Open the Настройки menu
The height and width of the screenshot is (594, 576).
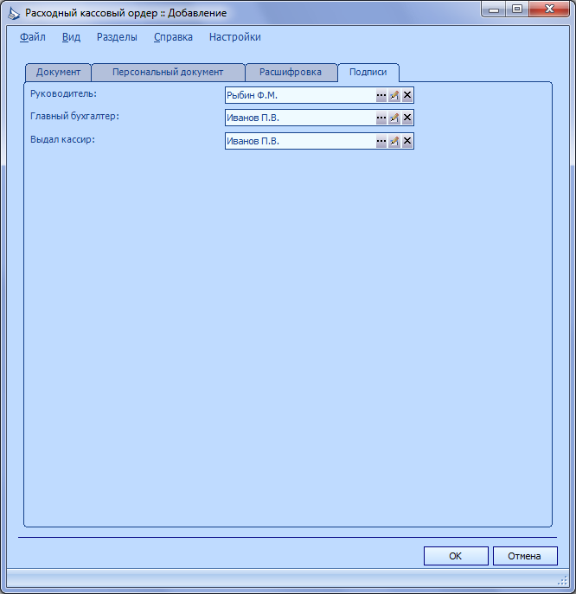(x=235, y=37)
